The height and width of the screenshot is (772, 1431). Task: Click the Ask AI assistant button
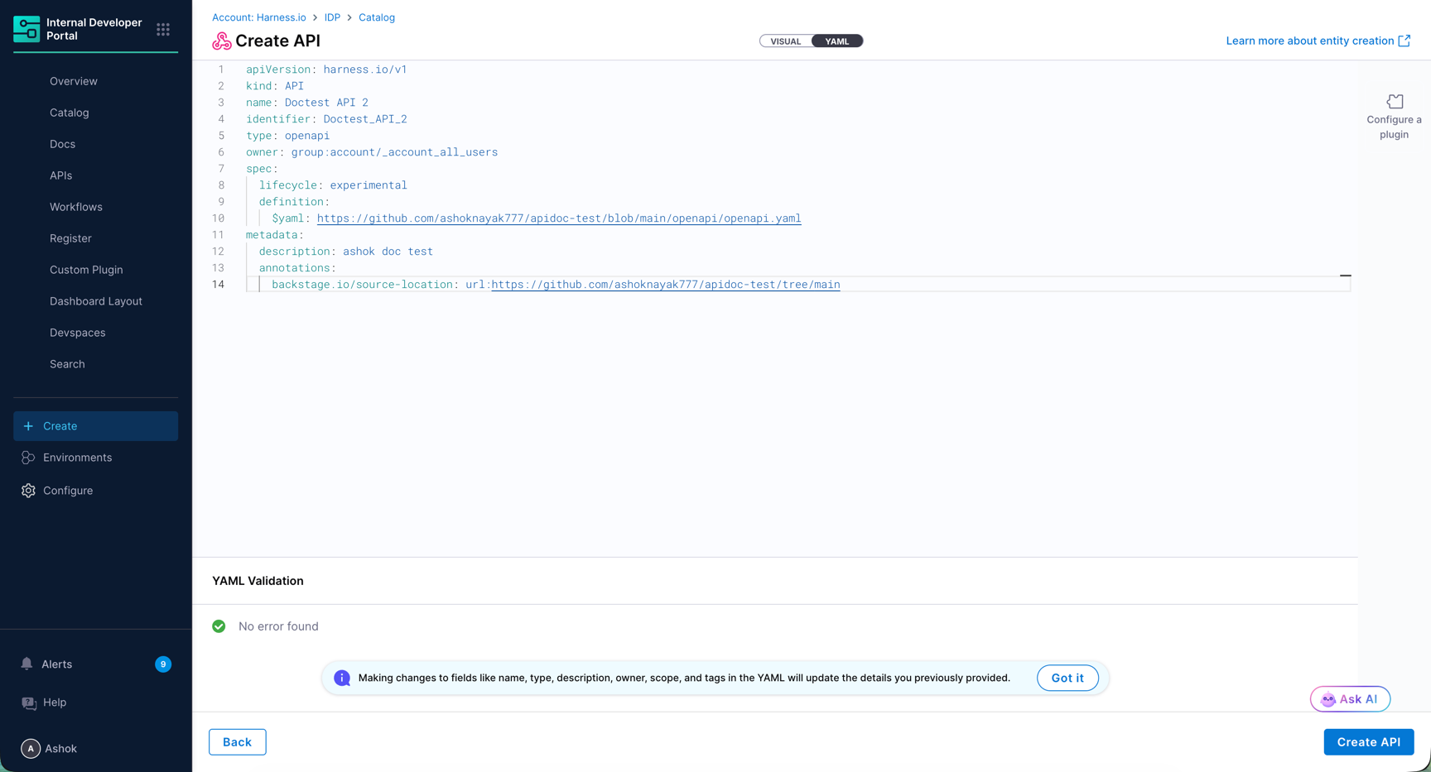tap(1350, 699)
